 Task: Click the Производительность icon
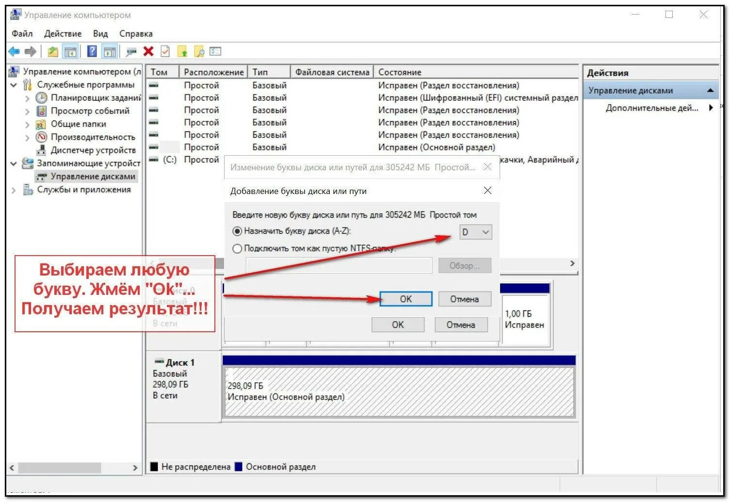[42, 137]
